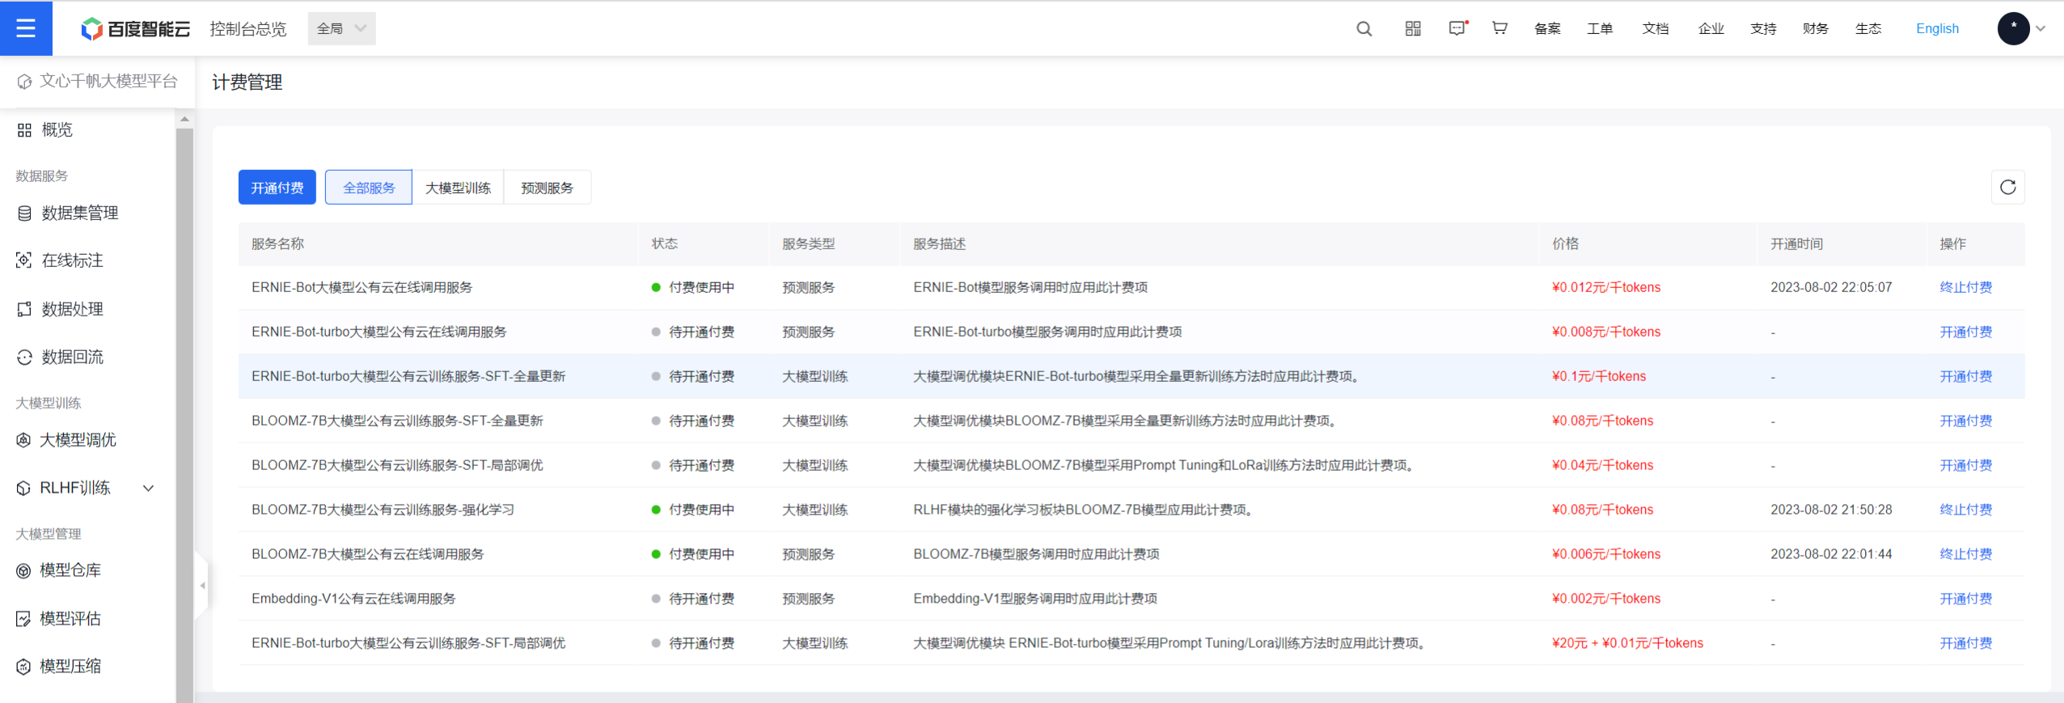
Task: Open 企业 in the top menu
Action: 1711,28
